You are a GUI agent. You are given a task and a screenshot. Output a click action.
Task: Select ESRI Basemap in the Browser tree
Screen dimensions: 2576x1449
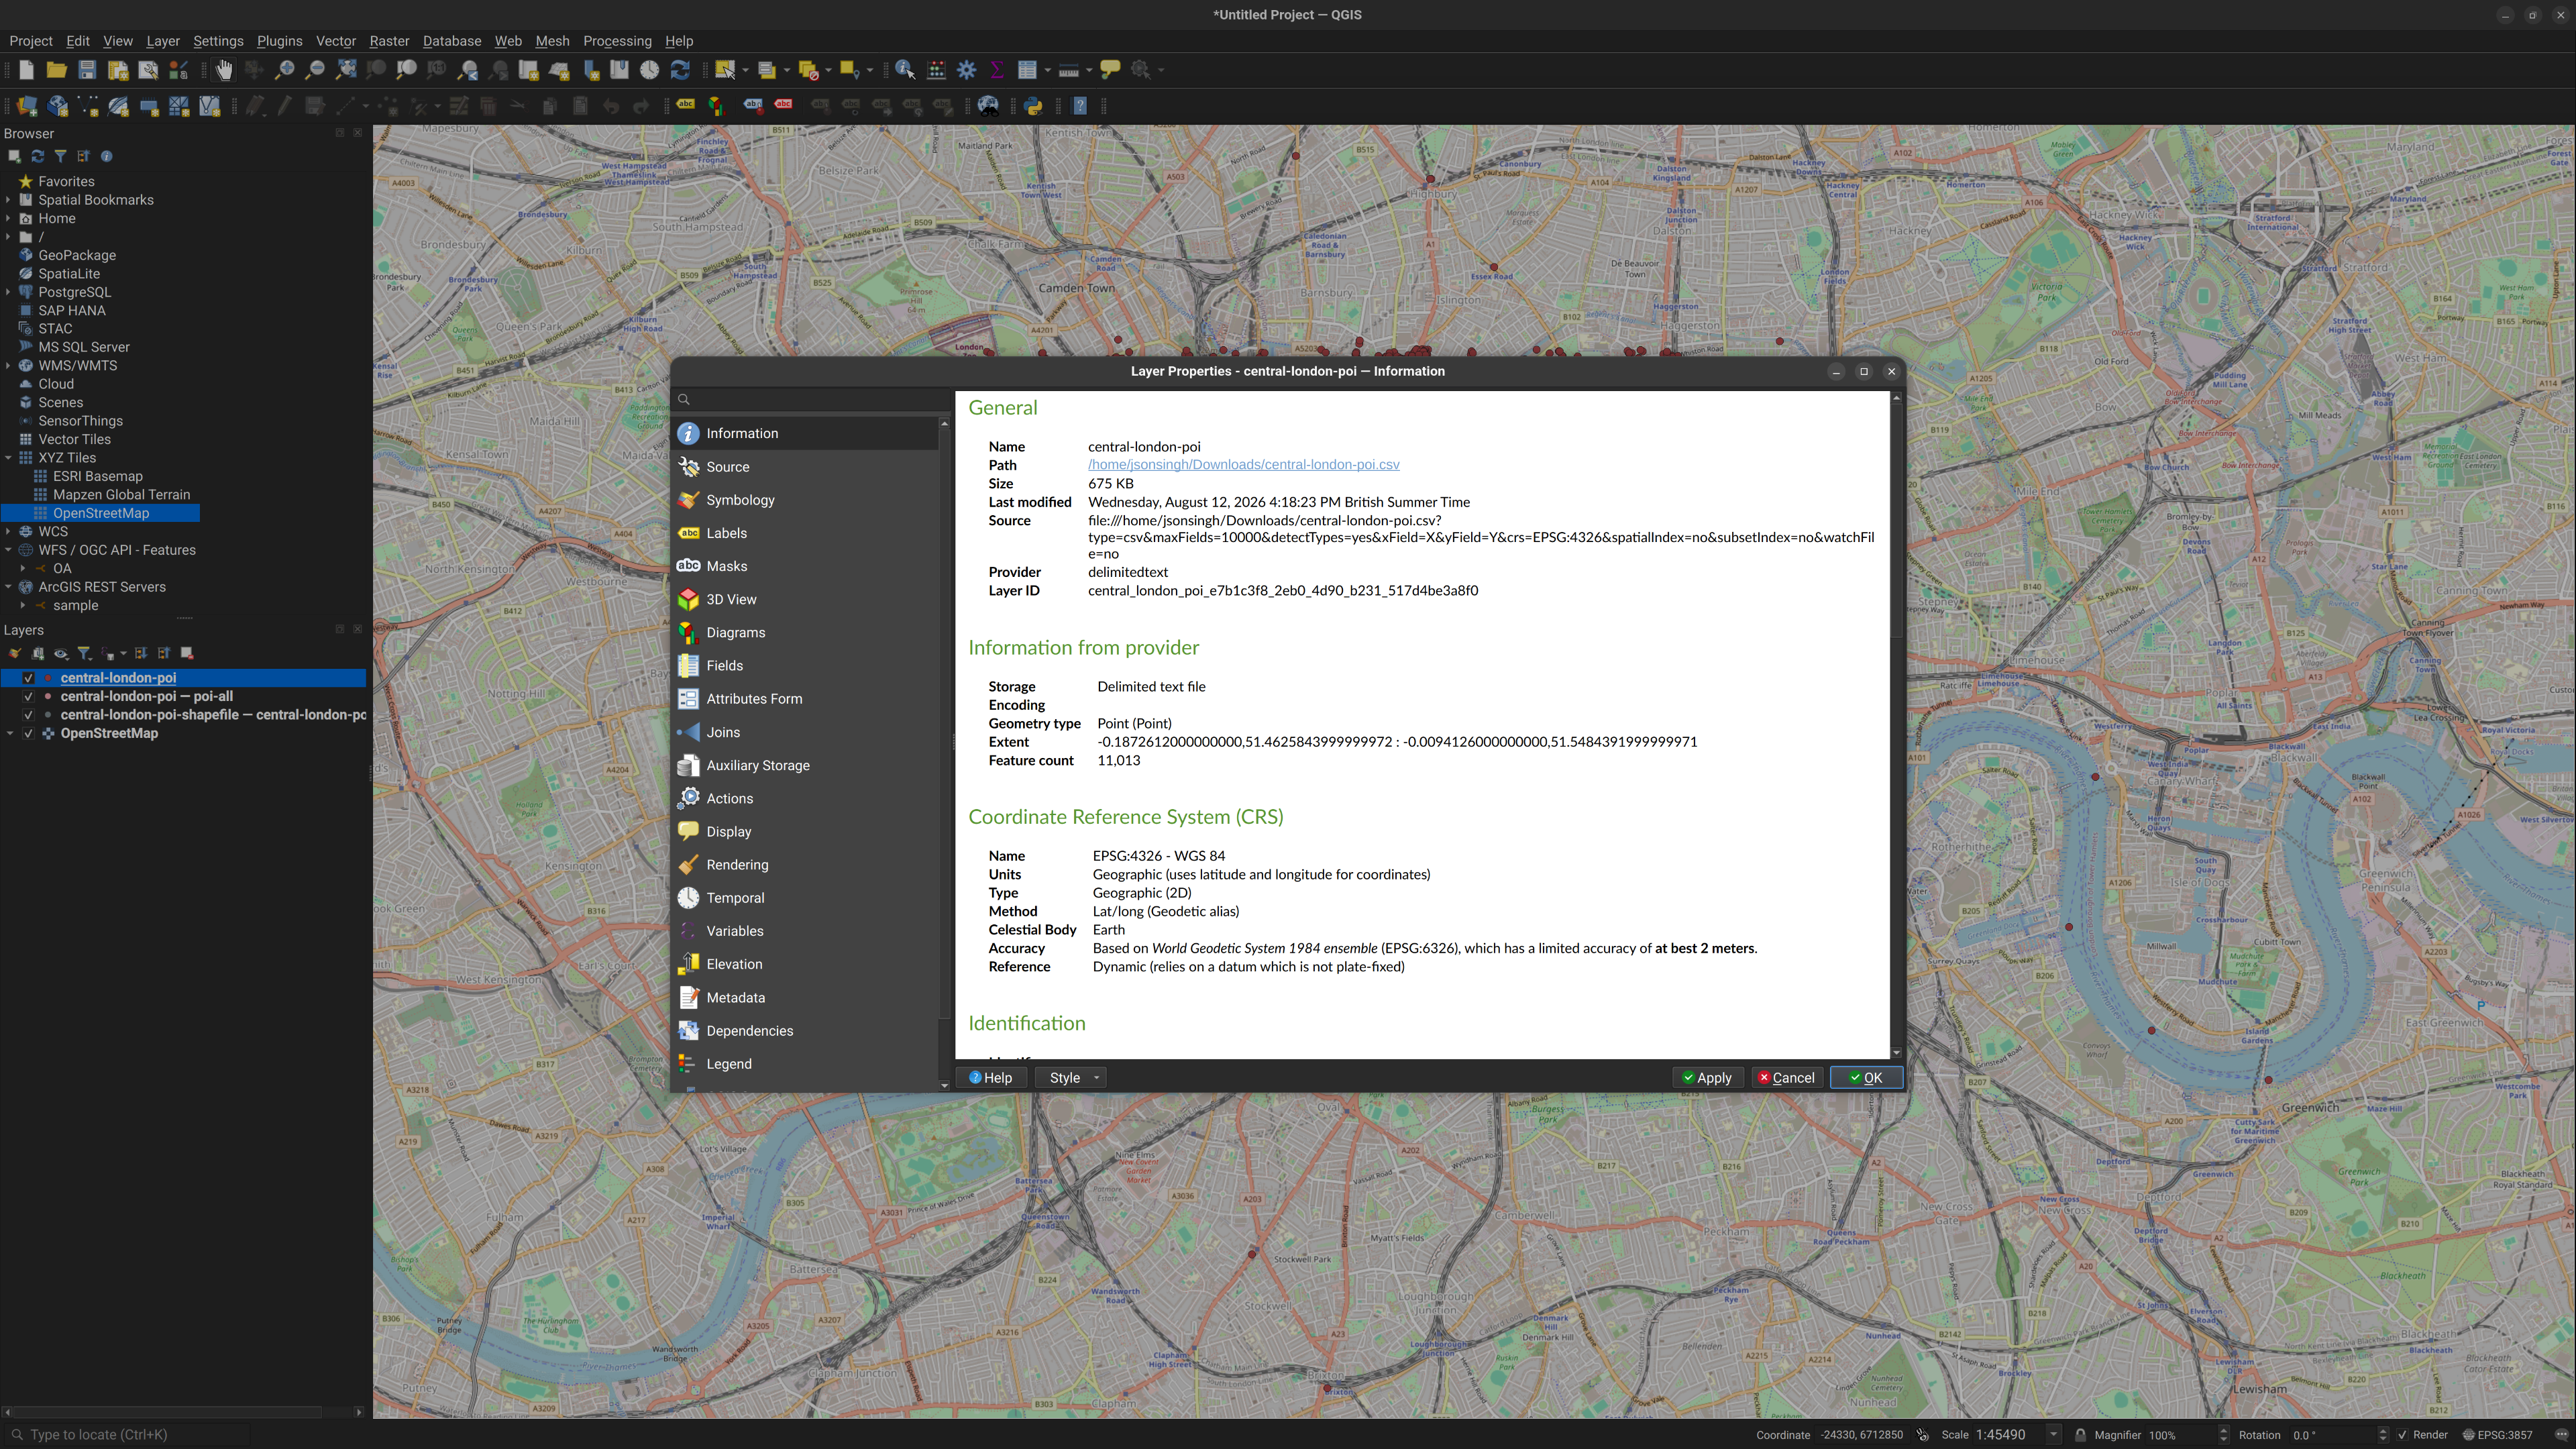point(98,477)
